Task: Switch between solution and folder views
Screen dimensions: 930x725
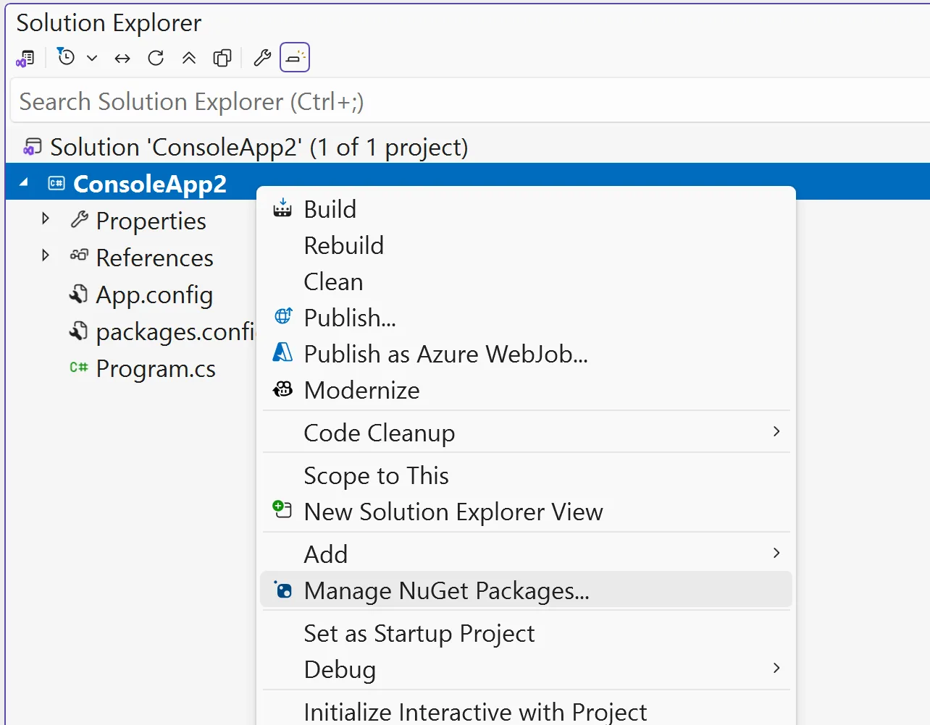Action: coord(25,58)
